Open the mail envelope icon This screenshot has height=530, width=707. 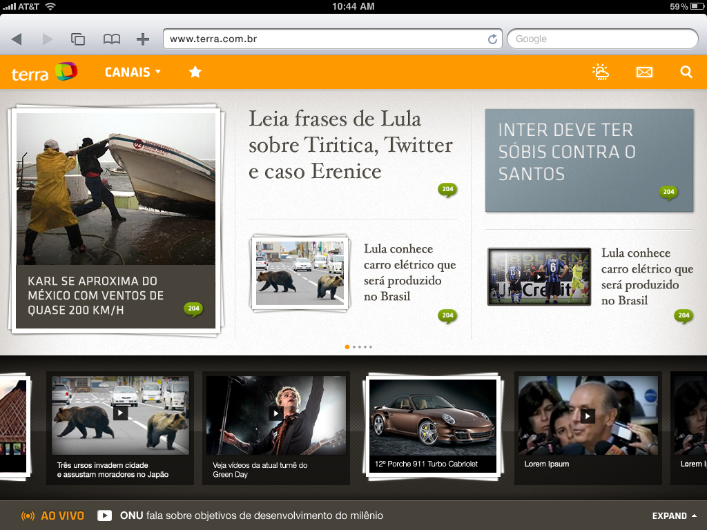click(x=644, y=72)
